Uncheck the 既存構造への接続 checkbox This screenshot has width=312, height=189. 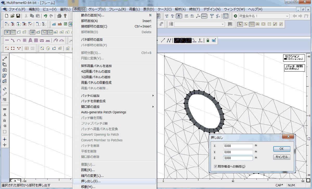215,166
